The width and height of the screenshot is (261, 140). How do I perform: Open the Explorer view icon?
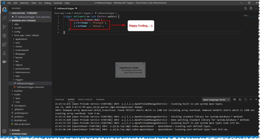(4, 10)
